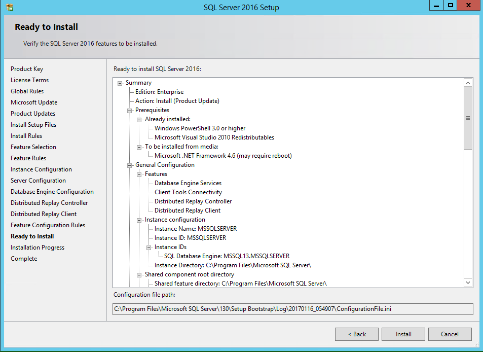Click the summary scrollbar thumb
The image size is (483, 352).
tap(468, 118)
